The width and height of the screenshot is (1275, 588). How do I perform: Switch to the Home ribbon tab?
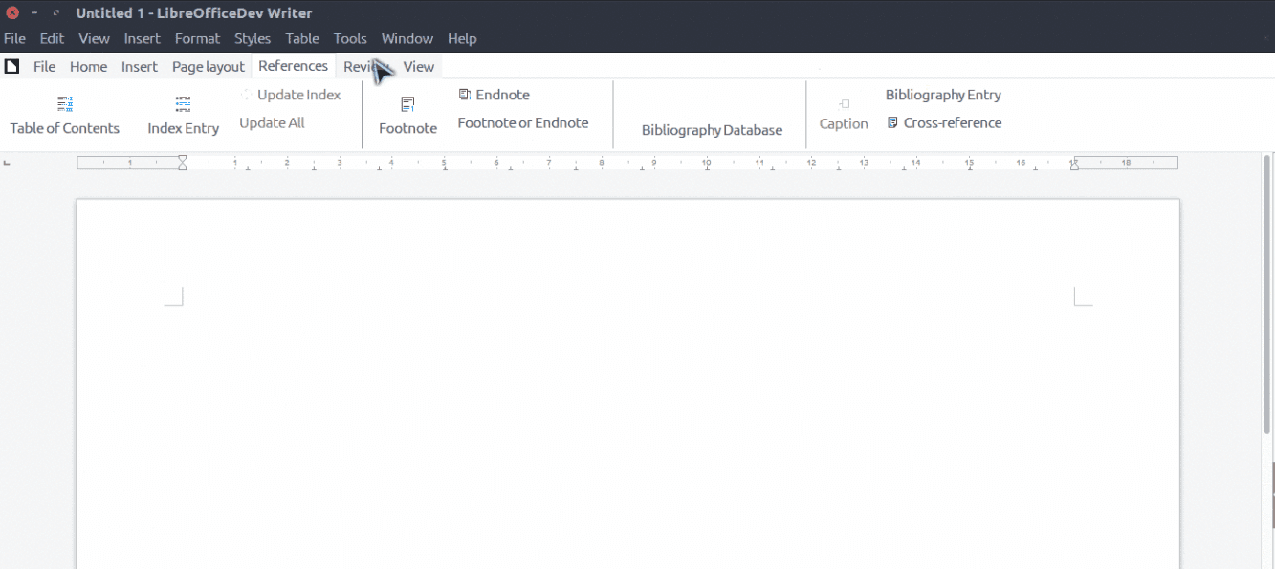click(88, 66)
